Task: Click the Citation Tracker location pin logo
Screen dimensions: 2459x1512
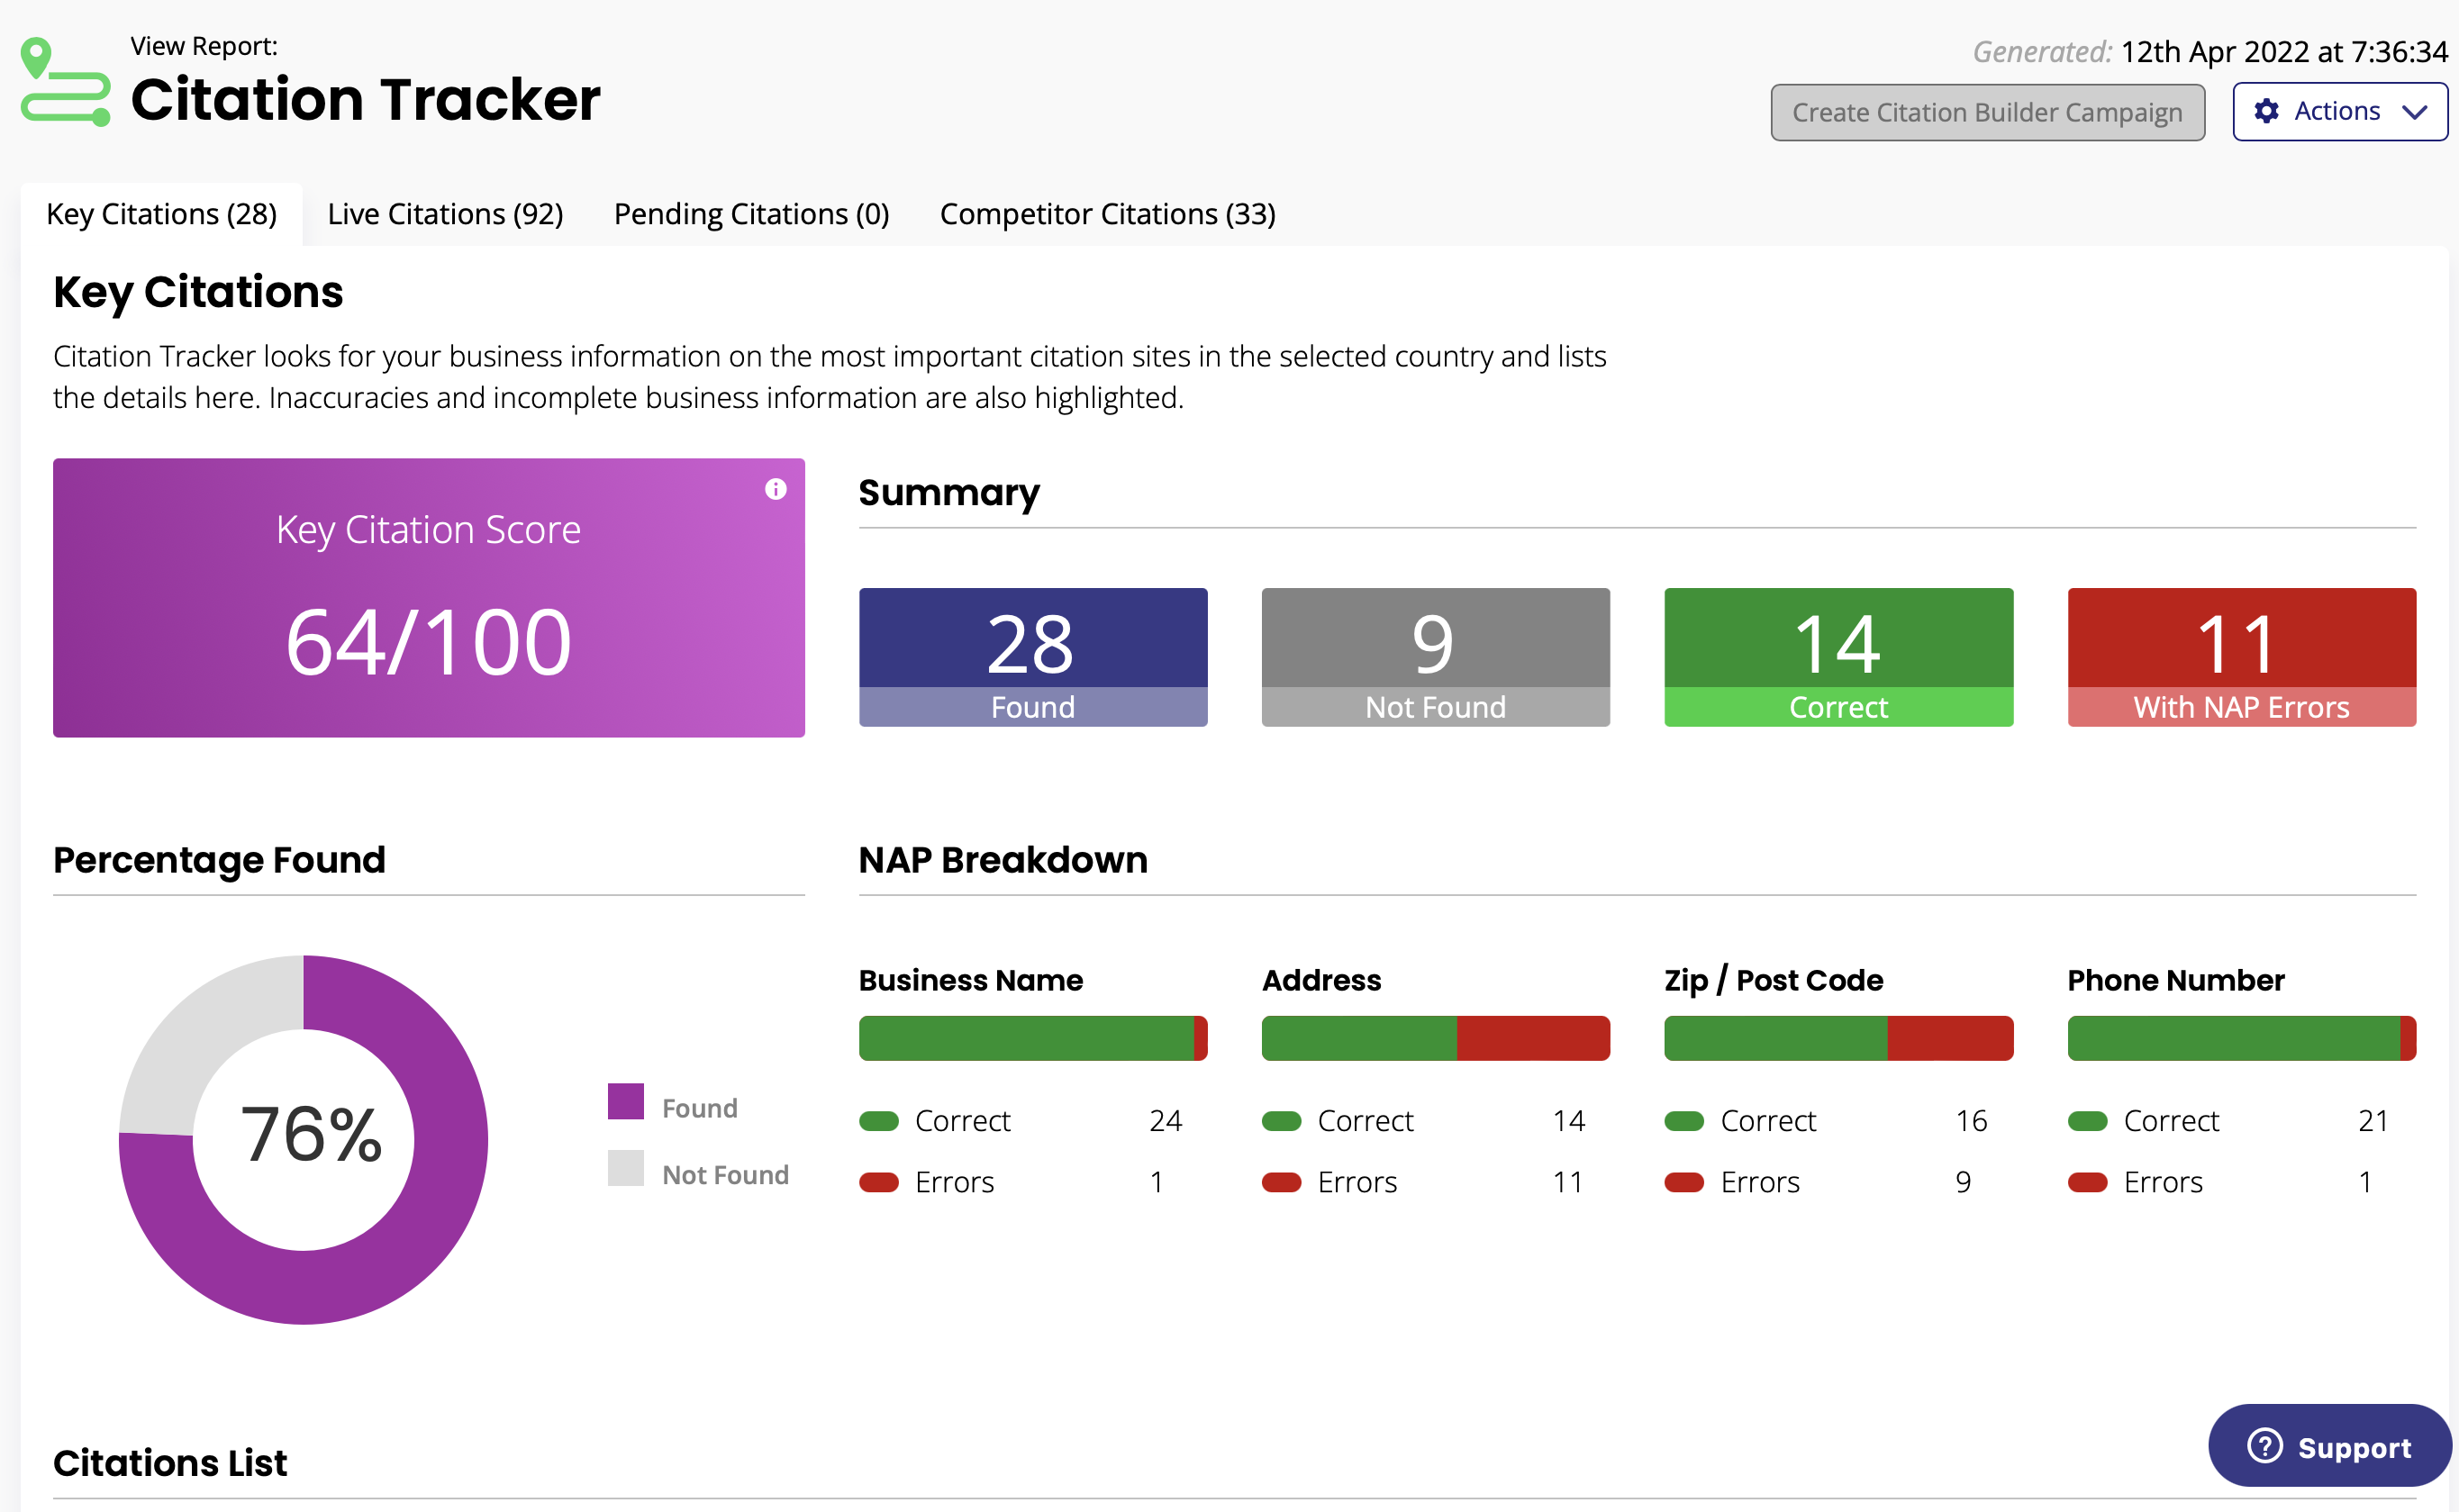Action: [x=62, y=82]
